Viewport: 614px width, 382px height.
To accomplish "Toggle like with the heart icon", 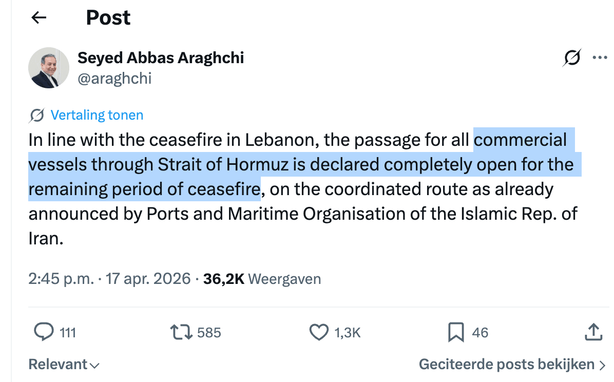I will [319, 332].
